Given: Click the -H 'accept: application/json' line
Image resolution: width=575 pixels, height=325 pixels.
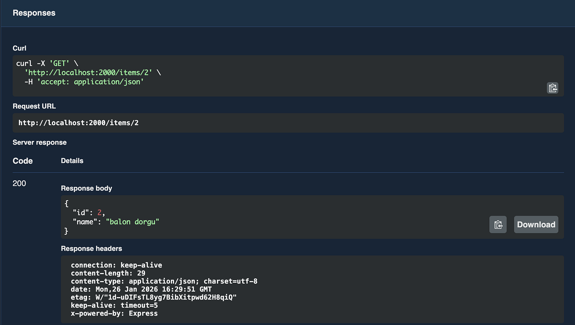Looking at the screenshot, I should click(x=84, y=82).
